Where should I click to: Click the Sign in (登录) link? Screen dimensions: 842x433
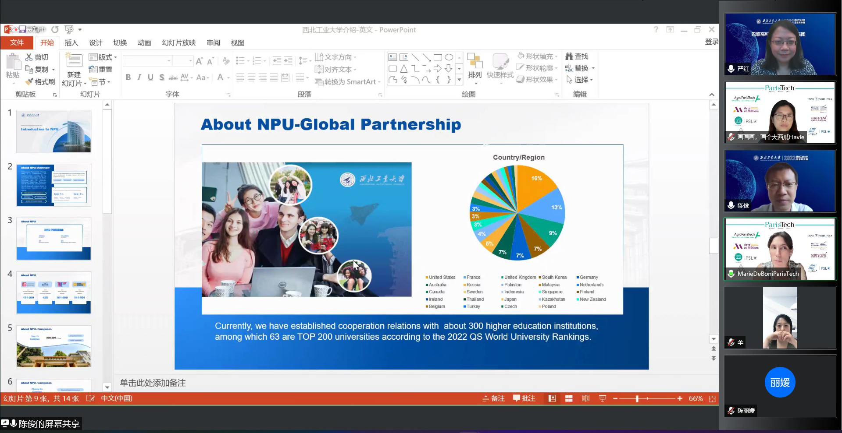(711, 42)
